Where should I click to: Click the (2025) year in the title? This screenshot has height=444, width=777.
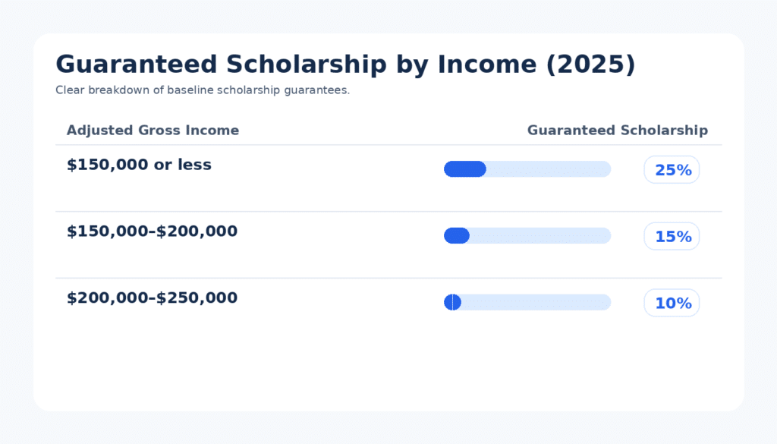(x=590, y=65)
